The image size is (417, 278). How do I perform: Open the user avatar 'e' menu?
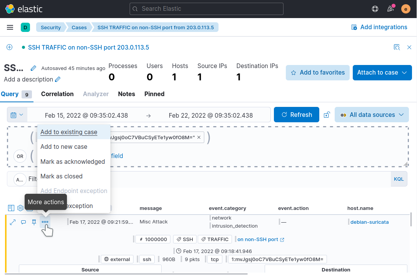click(405, 9)
